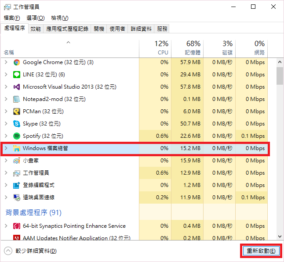The height and width of the screenshot is (262, 284).
Task: Sort by the CPU column header
Action: click(x=155, y=48)
